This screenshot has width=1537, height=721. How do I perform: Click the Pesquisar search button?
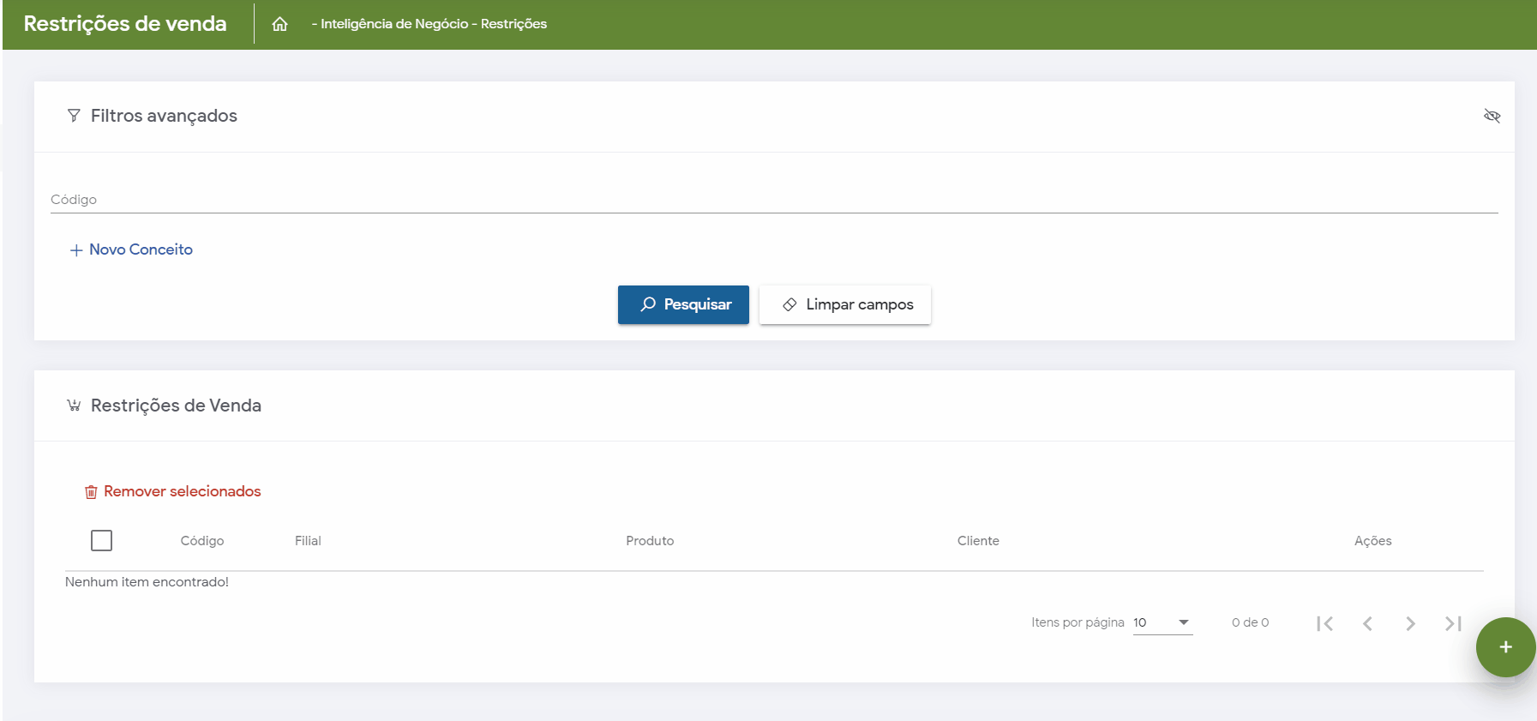pyautogui.click(x=683, y=304)
